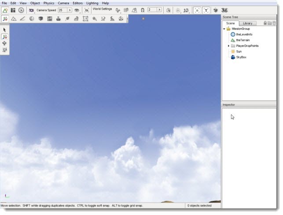Open the snap size slider arrow
283x215 pixels.
point(159,10)
